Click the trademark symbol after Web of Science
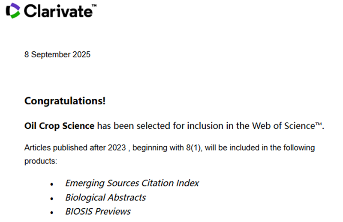343x222 pixels. [x=319, y=124]
